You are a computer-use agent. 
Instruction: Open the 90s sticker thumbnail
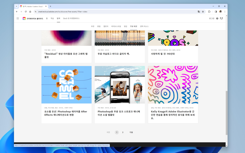tap(173, 38)
